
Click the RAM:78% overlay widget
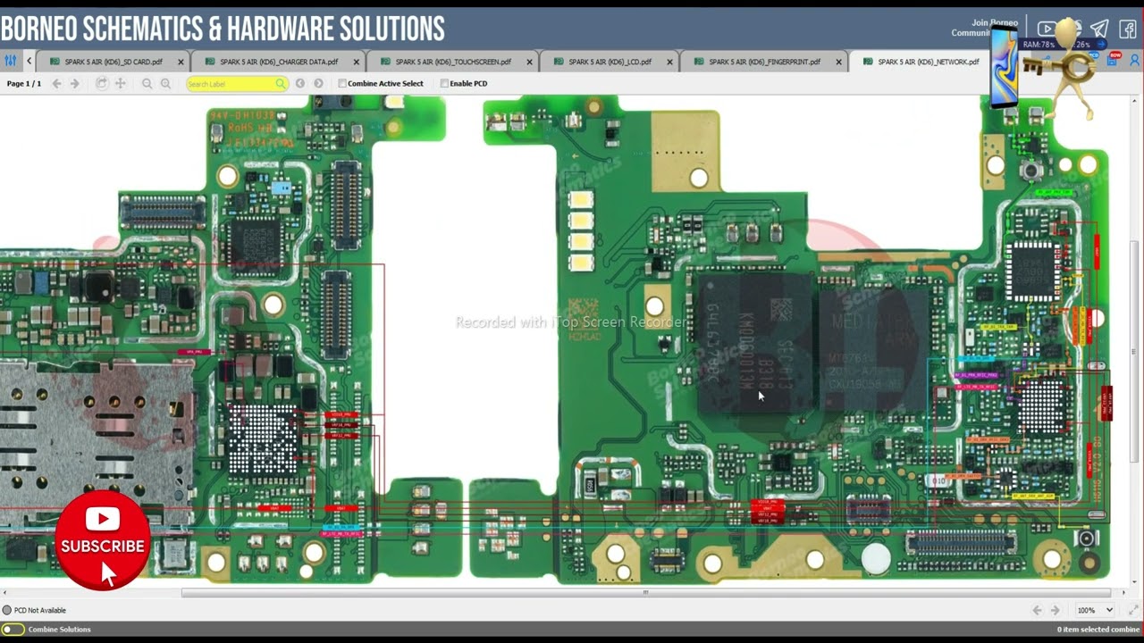(x=1063, y=44)
